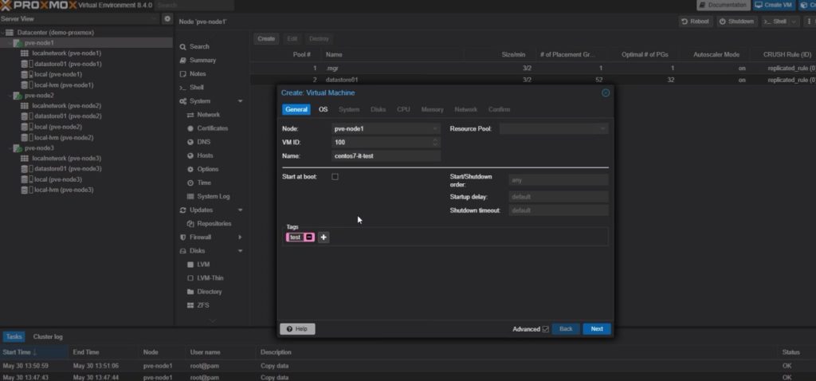Open the Summary node menu item
The image size is (816, 381).
(x=202, y=60)
